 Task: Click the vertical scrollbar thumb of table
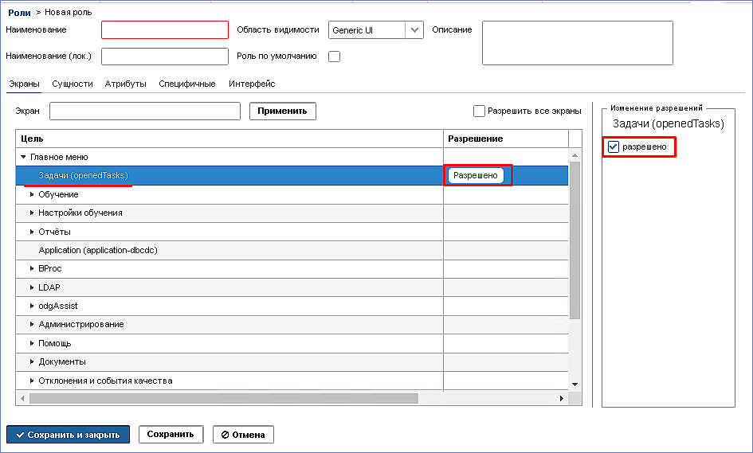[575, 240]
